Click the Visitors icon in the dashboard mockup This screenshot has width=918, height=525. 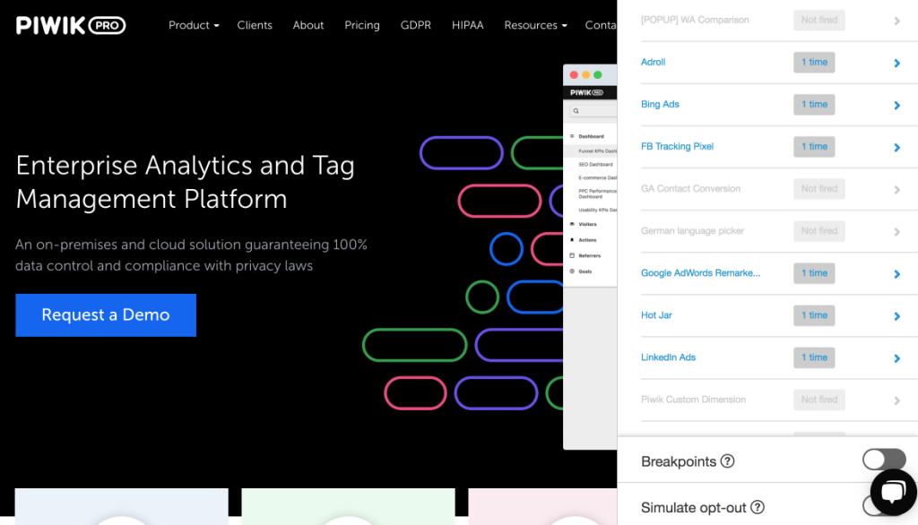click(x=572, y=224)
